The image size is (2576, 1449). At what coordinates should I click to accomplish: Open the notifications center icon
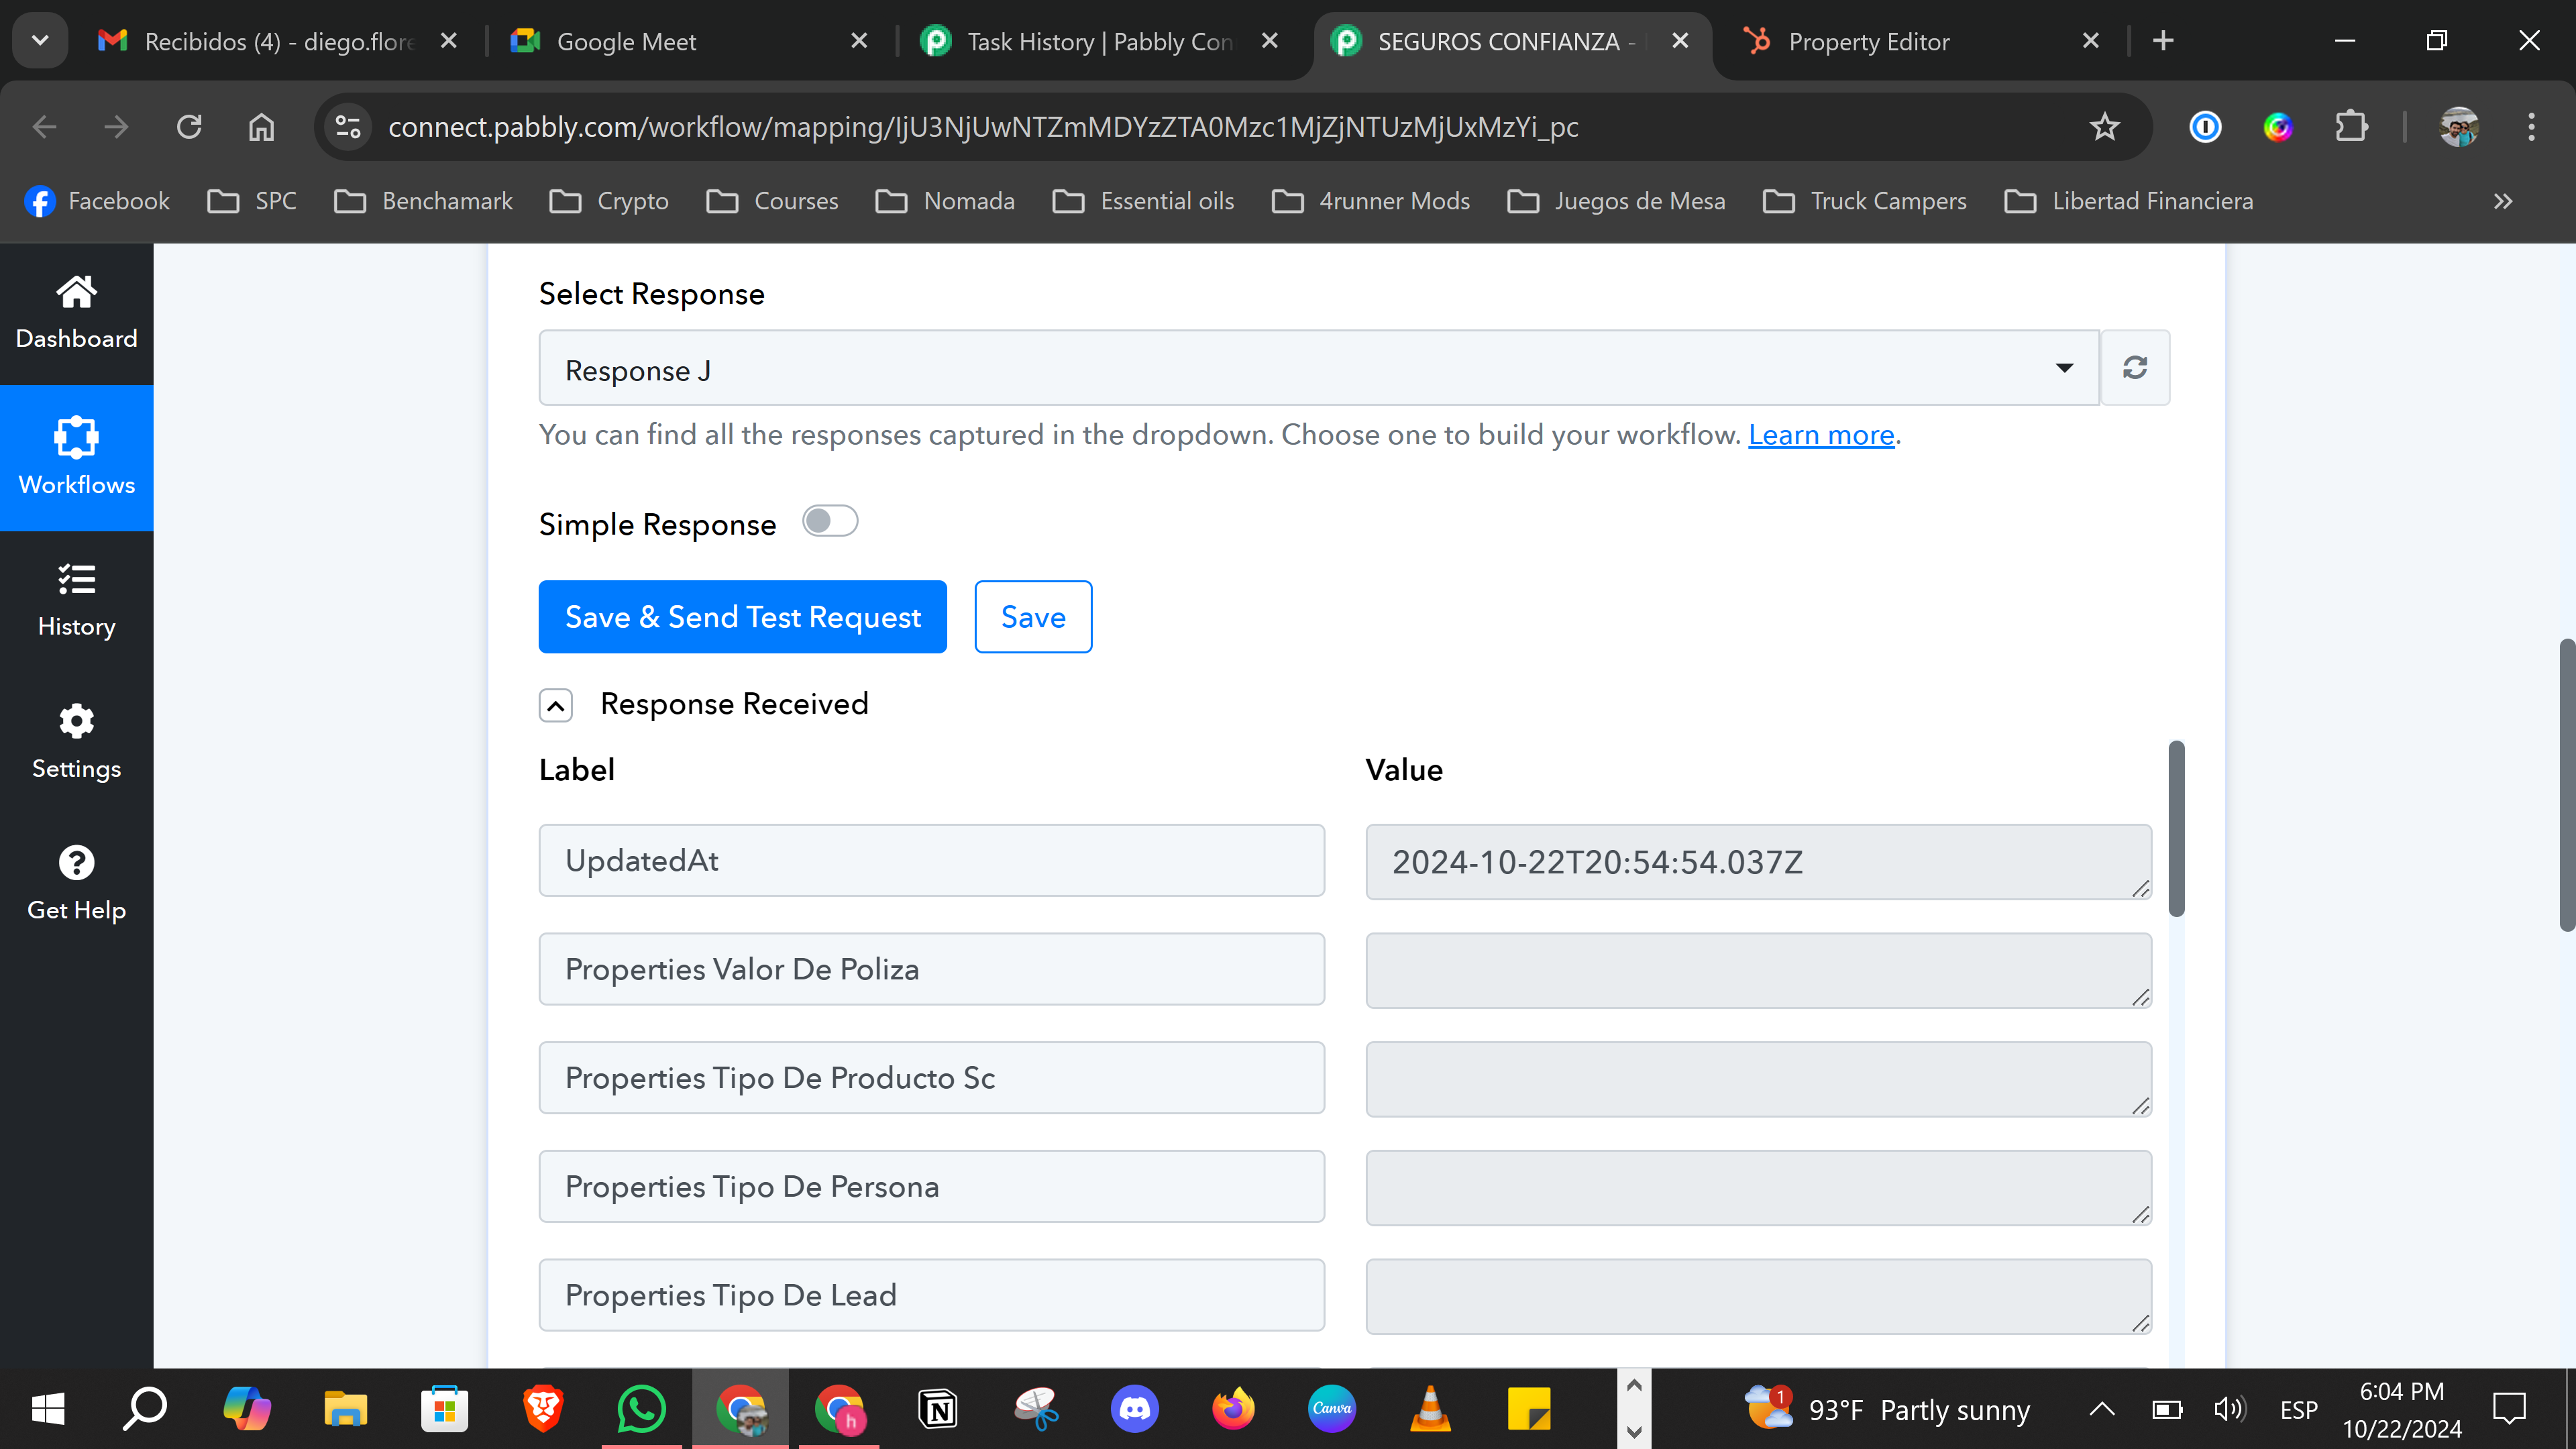click(x=2509, y=1409)
